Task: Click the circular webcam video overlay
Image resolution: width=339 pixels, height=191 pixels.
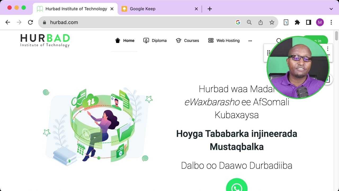Action: (x=298, y=68)
